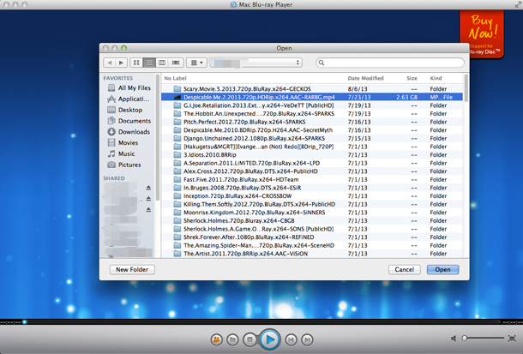
Task: Switch file dialog to column view
Action: (163, 63)
